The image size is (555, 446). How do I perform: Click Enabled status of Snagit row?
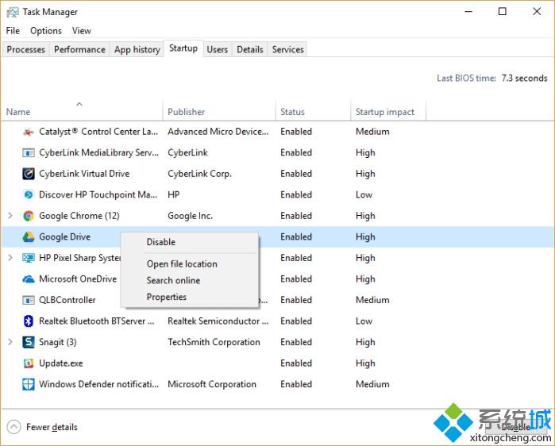click(296, 342)
